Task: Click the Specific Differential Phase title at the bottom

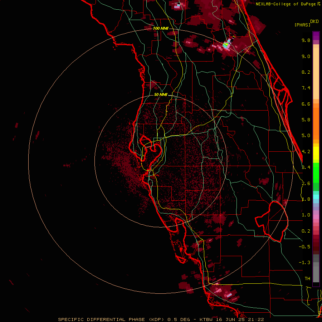Action: pyautogui.click(x=161, y=319)
